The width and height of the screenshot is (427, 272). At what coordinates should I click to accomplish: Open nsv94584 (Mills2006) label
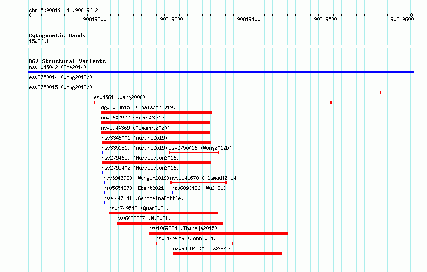(202, 248)
